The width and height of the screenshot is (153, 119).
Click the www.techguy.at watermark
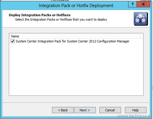pos(134,116)
